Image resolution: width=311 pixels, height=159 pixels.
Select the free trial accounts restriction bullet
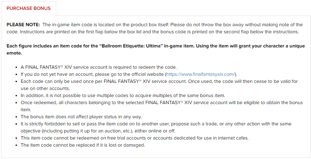(135, 138)
